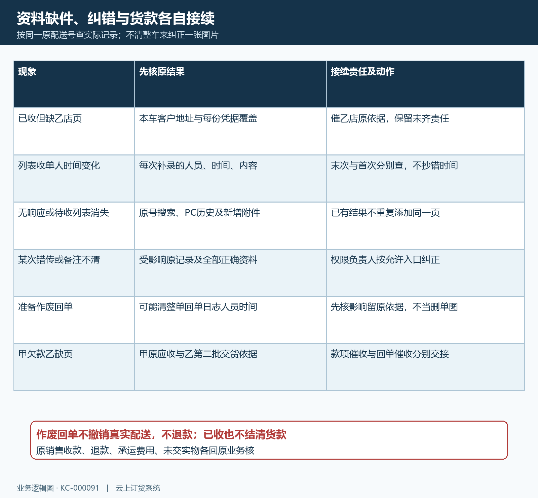
Task: Select cell 原号搜索、PC历史及新增附件
Action: [x=230, y=226]
